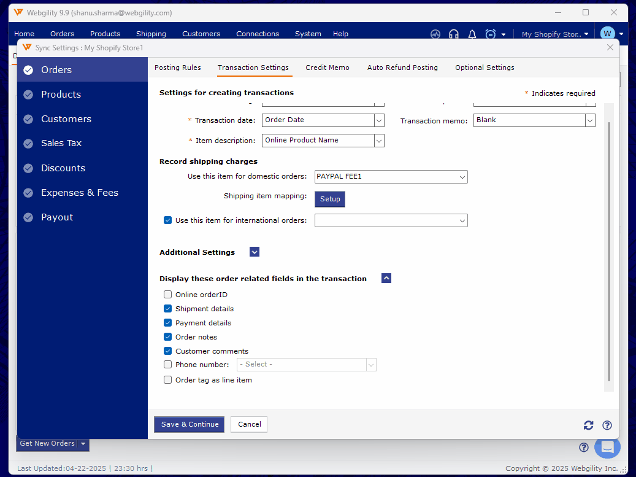Click the W user profile avatar
This screenshot has height=477, width=636.
point(607,34)
